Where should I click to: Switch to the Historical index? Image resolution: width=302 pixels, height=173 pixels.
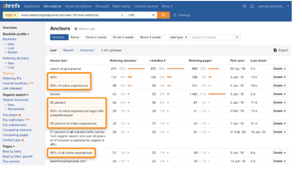pos(87,50)
